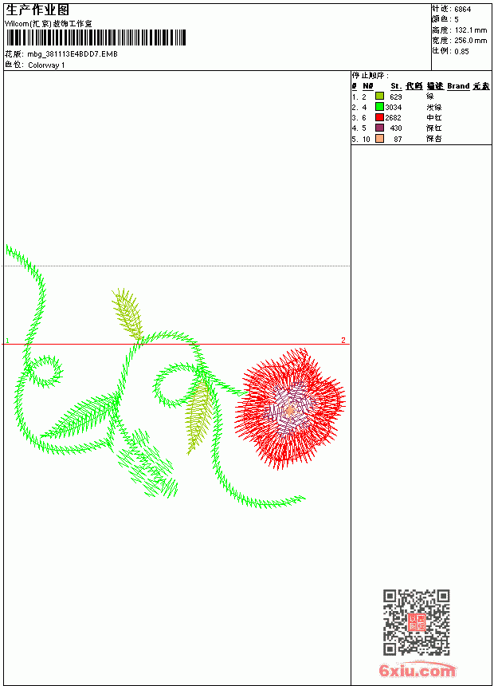
Task: Click the 生产作业图 title heading
Action: coord(37,10)
